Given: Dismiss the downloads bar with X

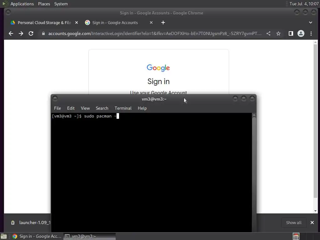Looking at the screenshot, I should pyautogui.click(x=312, y=222).
